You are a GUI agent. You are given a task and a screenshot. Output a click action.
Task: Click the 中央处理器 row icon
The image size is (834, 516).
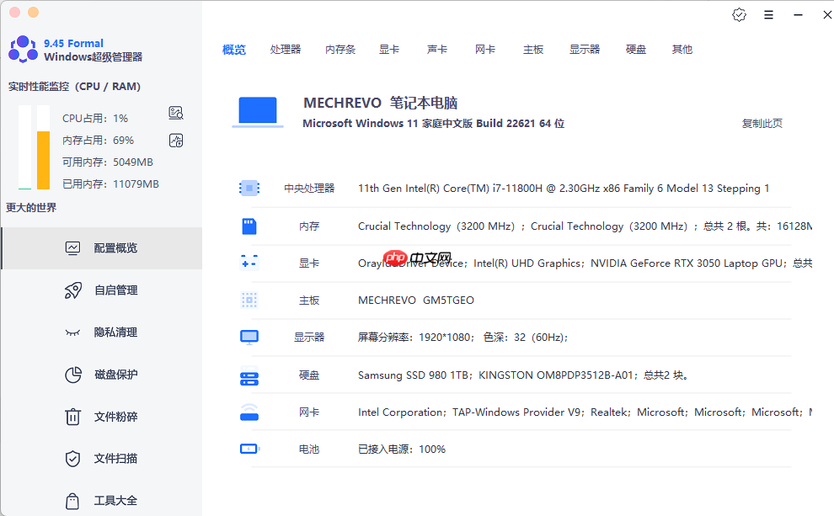pos(249,188)
